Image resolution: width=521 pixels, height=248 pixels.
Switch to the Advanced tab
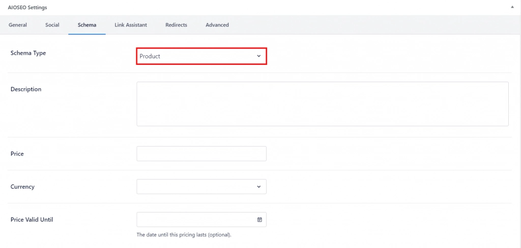point(217,25)
